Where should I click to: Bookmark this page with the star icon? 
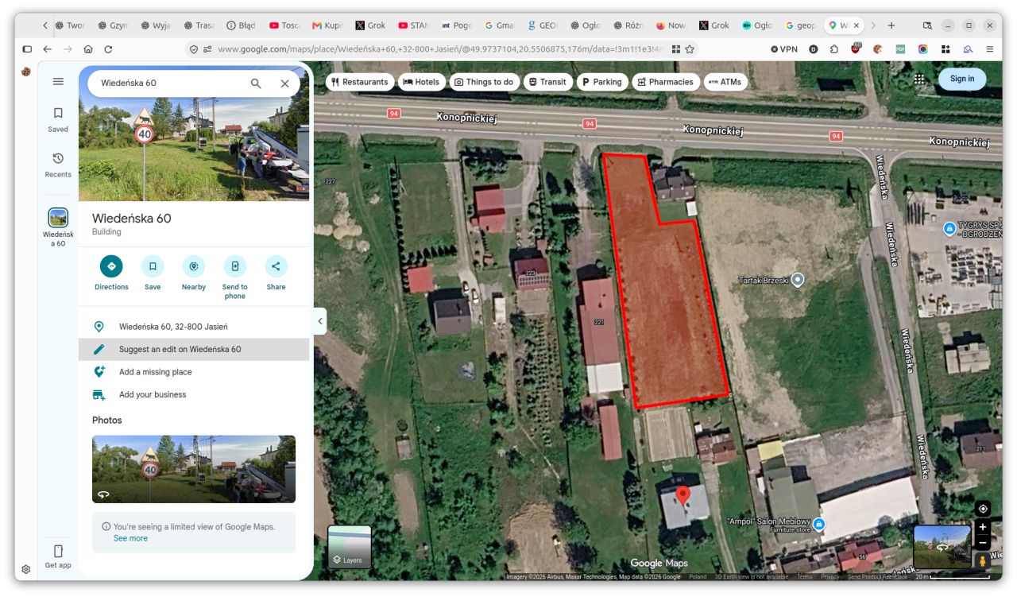click(x=690, y=48)
